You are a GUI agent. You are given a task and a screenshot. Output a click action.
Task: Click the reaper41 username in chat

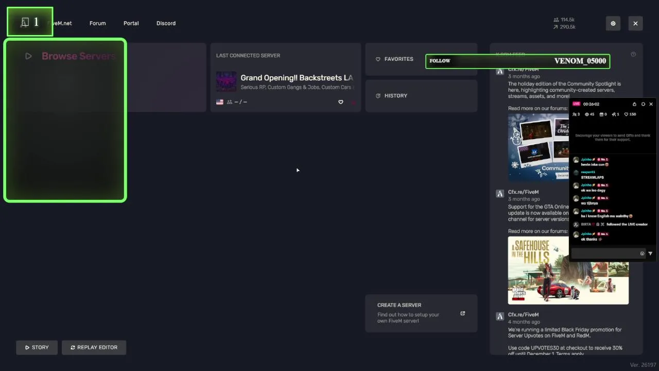click(588, 172)
